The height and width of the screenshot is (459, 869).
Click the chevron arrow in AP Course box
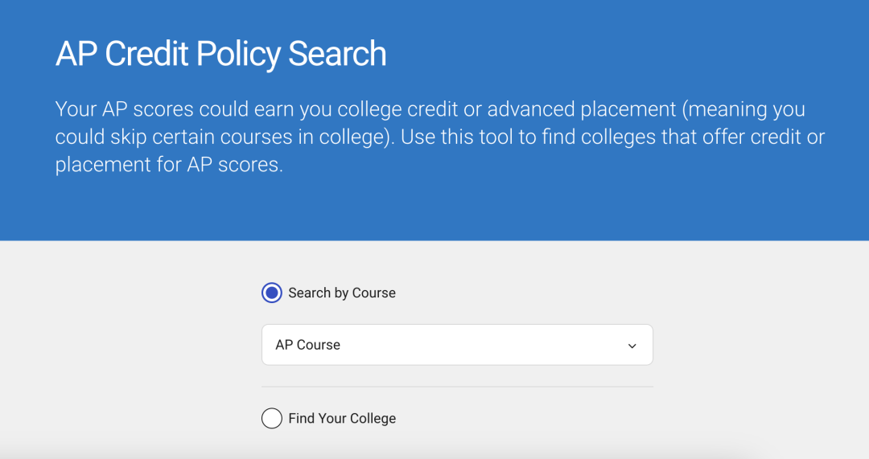click(x=632, y=346)
